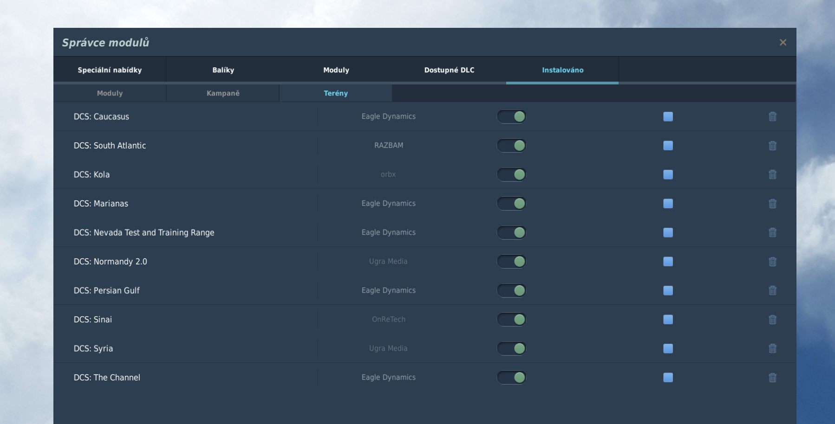Disable the DCS: Caucasus toggle switch

(x=511, y=116)
